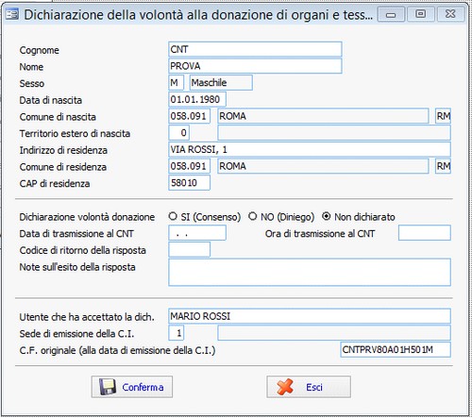Image resolution: width=472 pixels, height=418 pixels.
Task: Click the floppy disk icon on Conferma
Action: [x=108, y=387]
